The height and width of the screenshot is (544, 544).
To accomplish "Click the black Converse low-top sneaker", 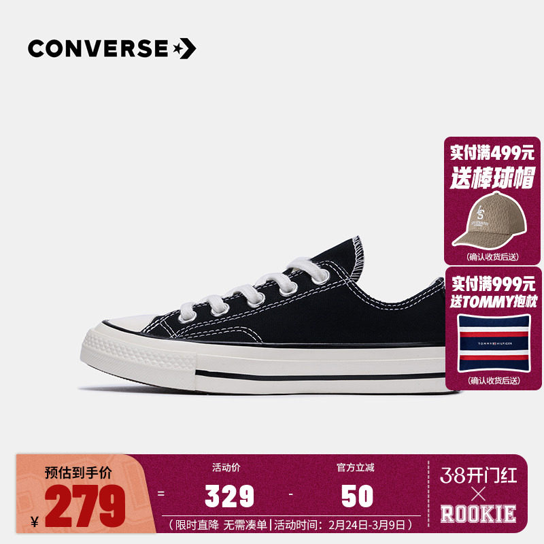I will pos(264,316).
